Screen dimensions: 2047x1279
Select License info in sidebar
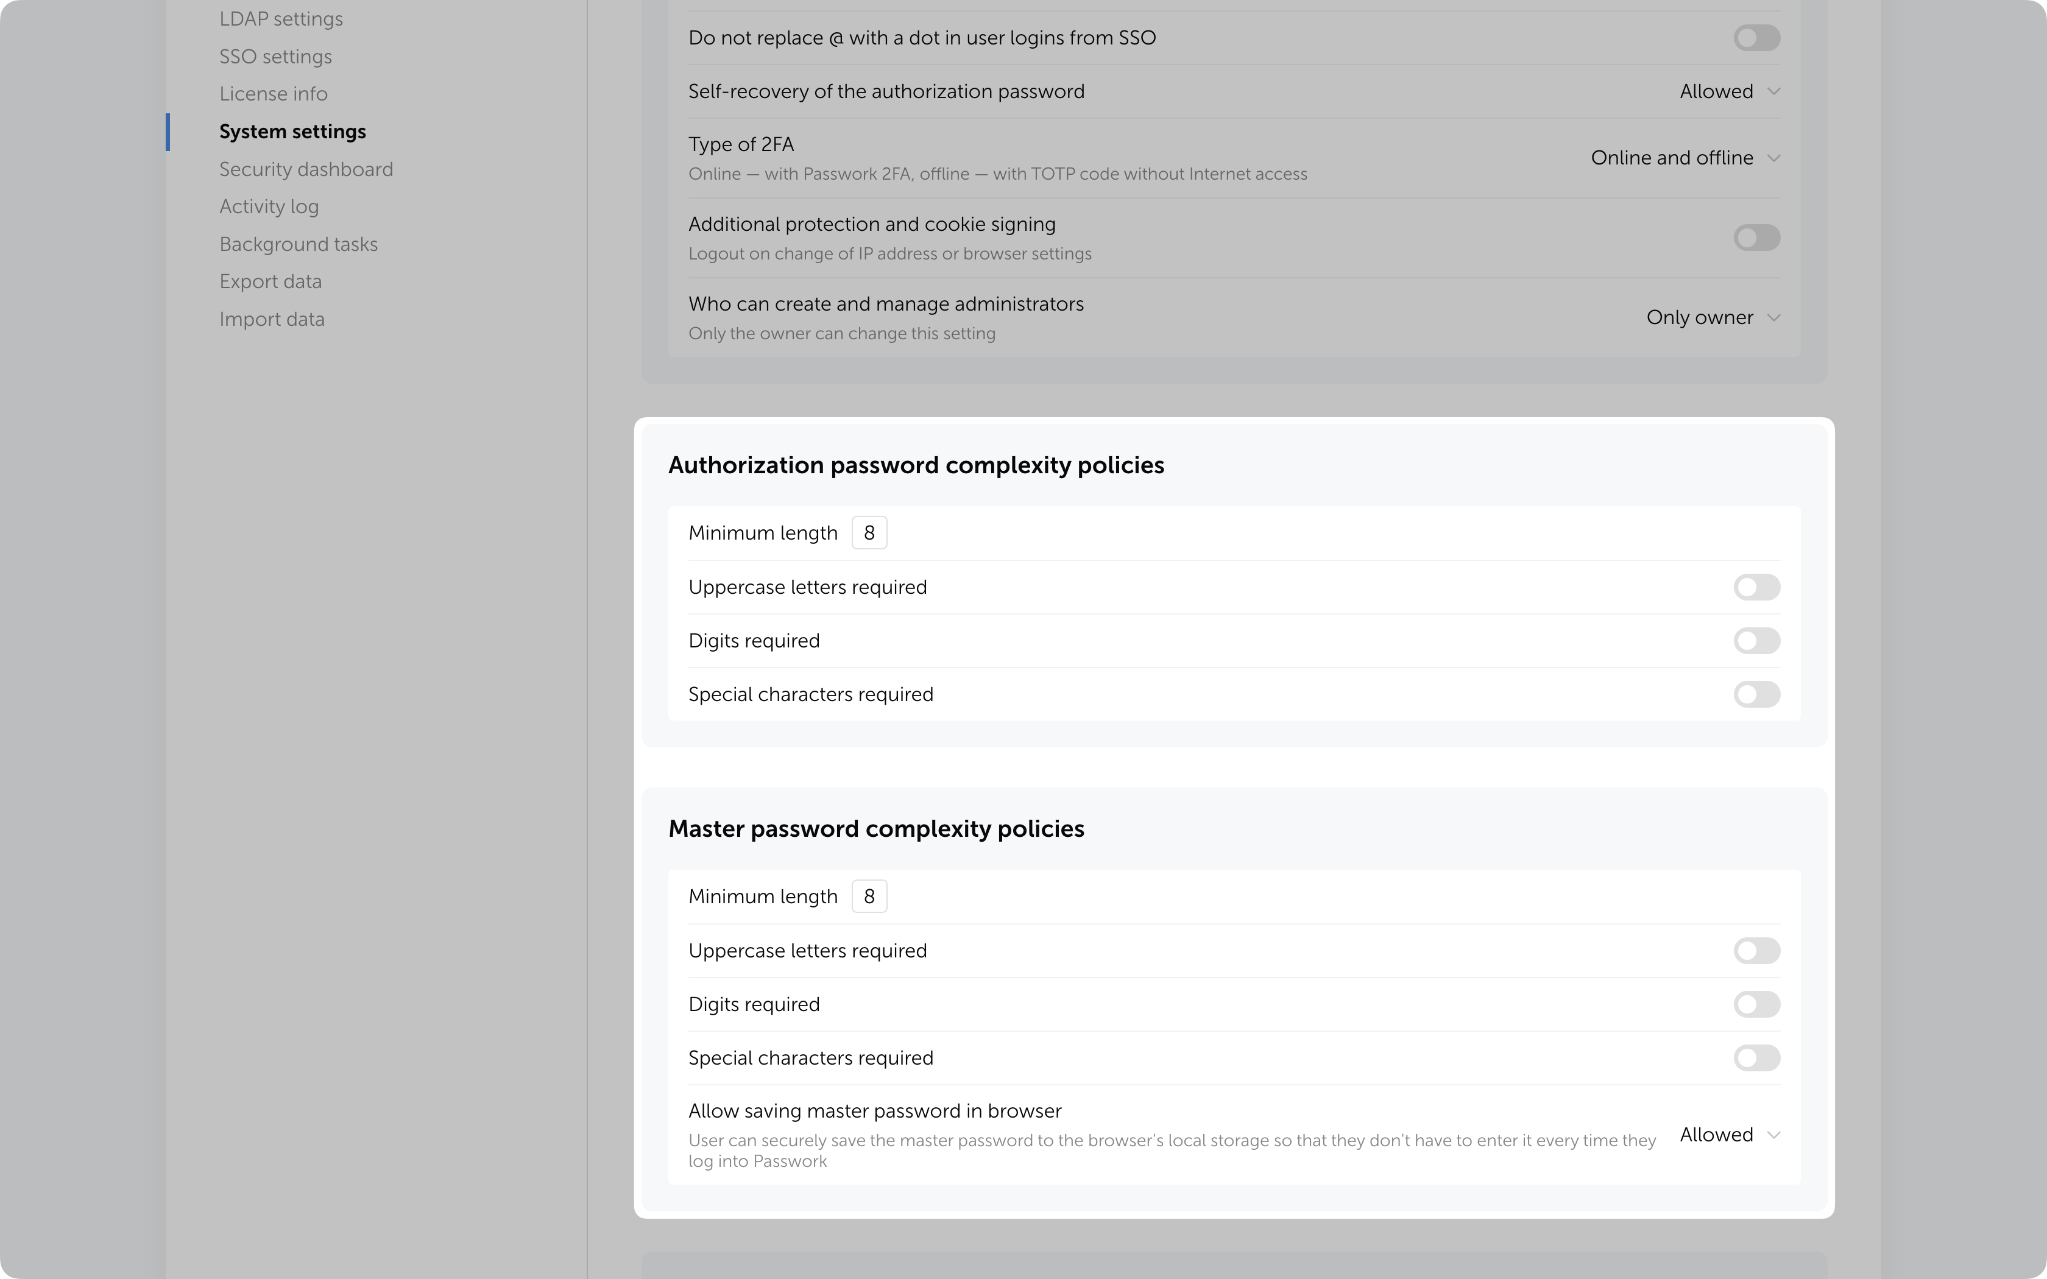[x=273, y=94]
